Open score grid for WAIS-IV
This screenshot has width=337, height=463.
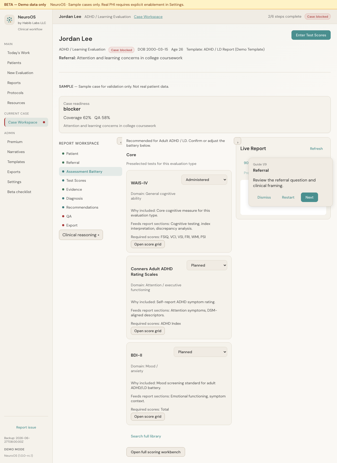[148, 244]
